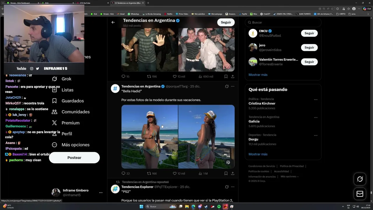The image size is (373, 210).
Task: Follow the ENCU account
Action: pos(309,33)
